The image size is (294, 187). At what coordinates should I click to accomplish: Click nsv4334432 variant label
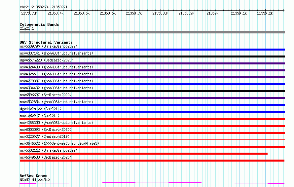click(56, 88)
